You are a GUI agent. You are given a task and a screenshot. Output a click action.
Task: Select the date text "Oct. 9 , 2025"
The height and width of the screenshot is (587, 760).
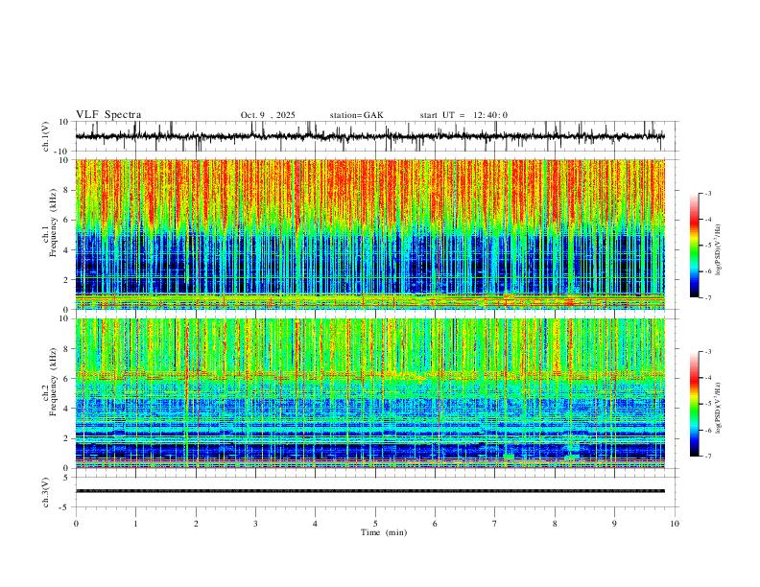[268, 115]
